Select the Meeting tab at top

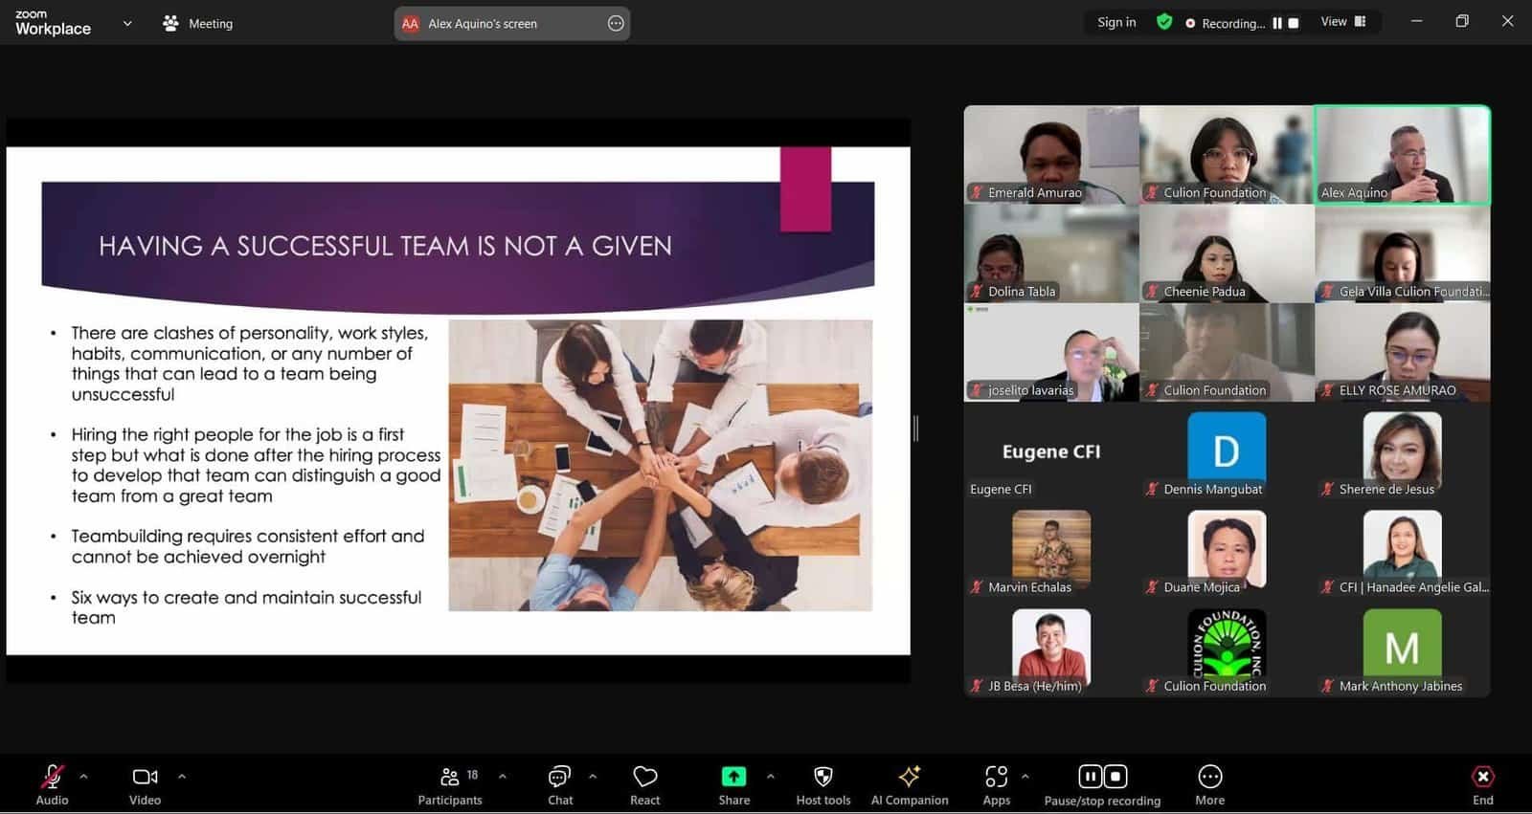[198, 24]
